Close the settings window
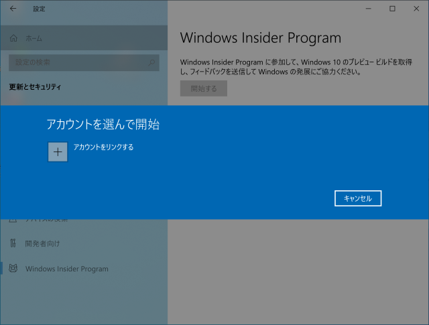The width and height of the screenshot is (429, 325). coord(416,9)
